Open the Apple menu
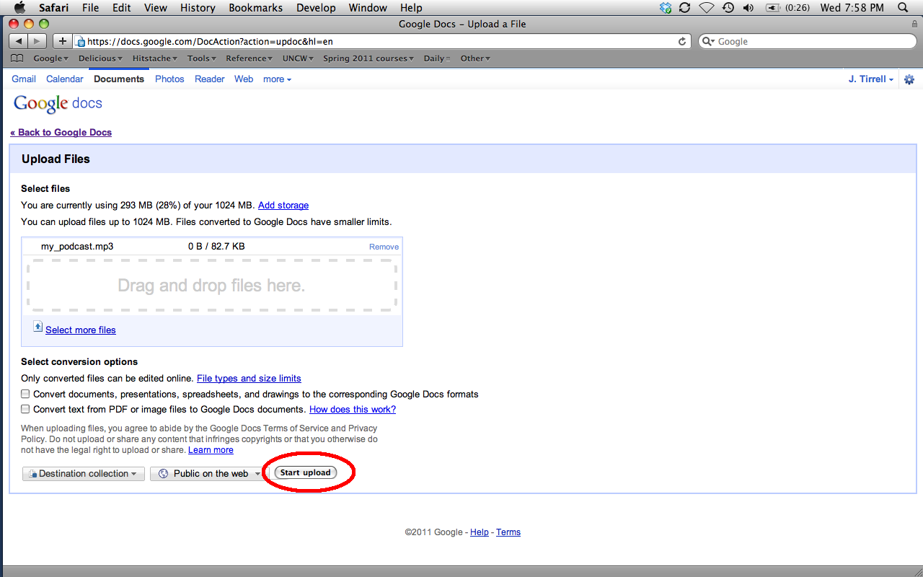Screen dimensions: 923x577 [x=19, y=8]
